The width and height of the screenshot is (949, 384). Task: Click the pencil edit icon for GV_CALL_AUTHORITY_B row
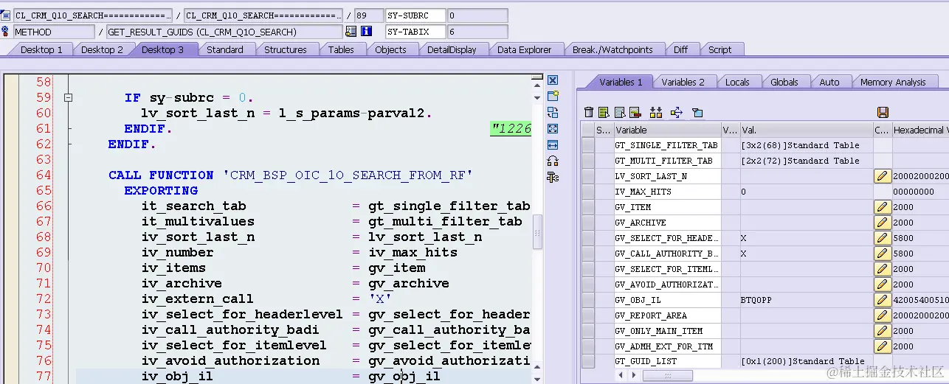[882, 254]
